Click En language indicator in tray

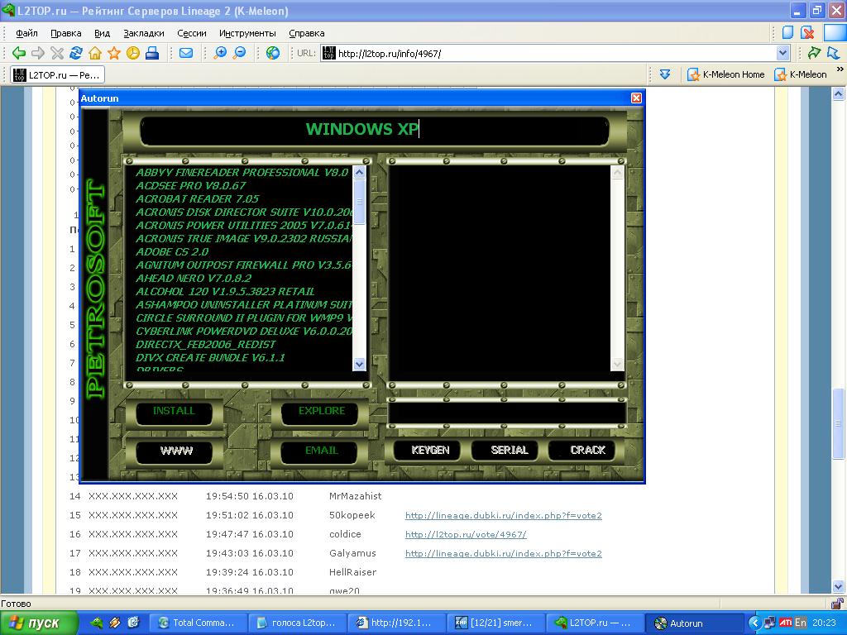coord(800,623)
